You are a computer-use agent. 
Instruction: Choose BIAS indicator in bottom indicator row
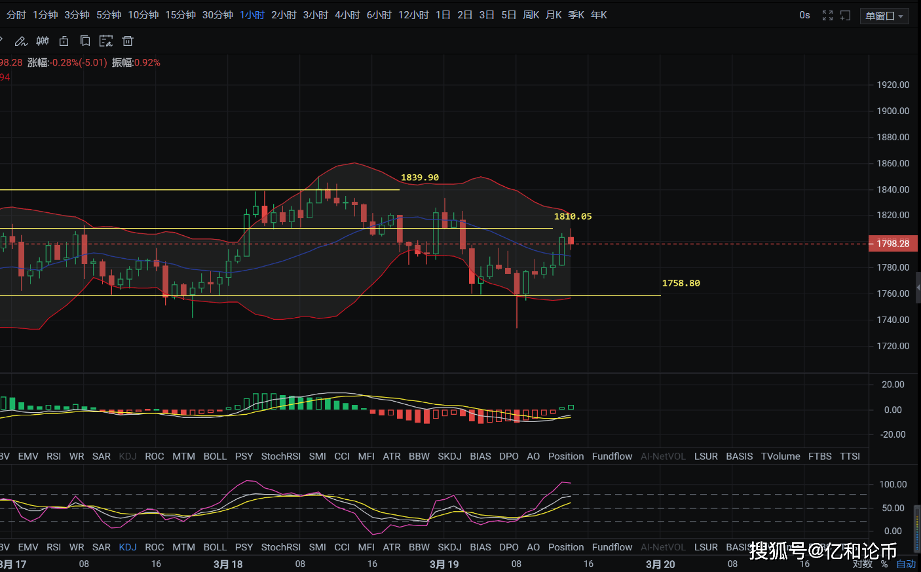[x=480, y=548]
